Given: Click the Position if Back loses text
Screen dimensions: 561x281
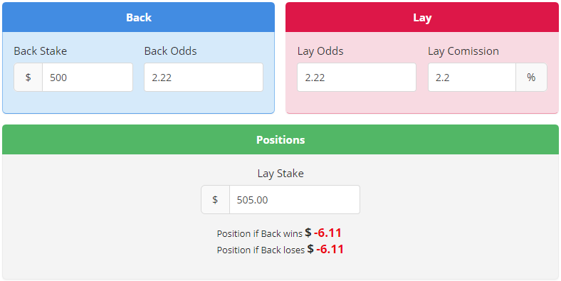Looking at the screenshot, I should (x=261, y=250).
